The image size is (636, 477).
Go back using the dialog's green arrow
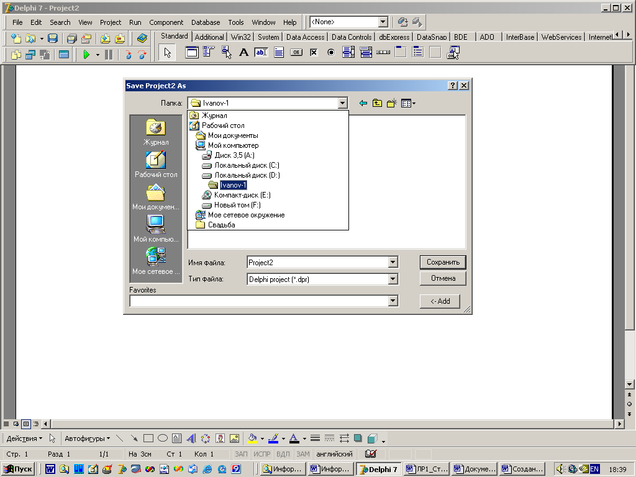coord(363,103)
